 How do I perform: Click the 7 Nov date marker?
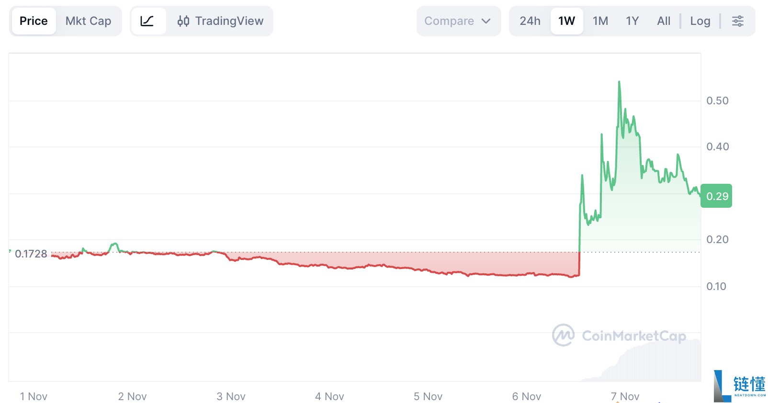click(625, 396)
